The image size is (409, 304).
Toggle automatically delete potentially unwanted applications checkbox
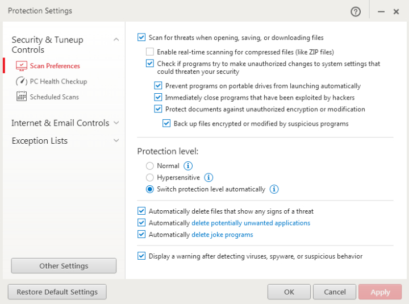141,223
